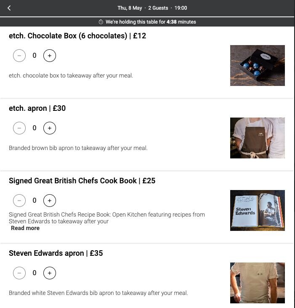Image resolution: width=295 pixels, height=308 pixels.
Task: Add one etch. Chocolate Box
Action: pos(50,56)
